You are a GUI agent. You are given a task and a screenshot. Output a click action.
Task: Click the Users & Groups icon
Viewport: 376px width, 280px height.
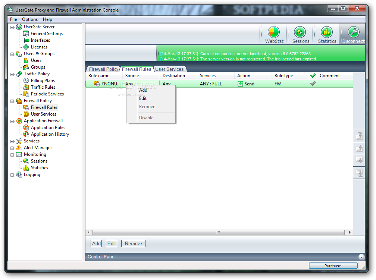19,54
